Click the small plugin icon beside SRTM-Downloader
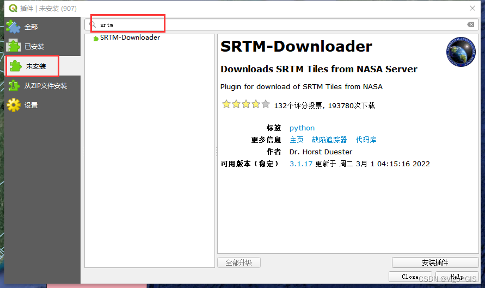This screenshot has width=485, height=288. click(96, 38)
